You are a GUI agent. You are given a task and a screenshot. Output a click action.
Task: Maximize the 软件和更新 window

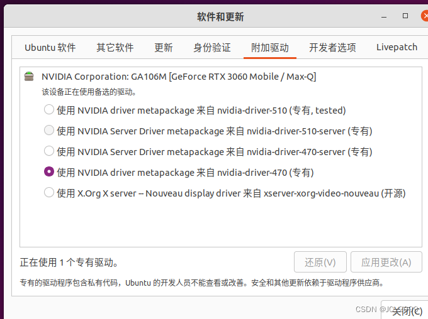pyautogui.click(x=405, y=16)
